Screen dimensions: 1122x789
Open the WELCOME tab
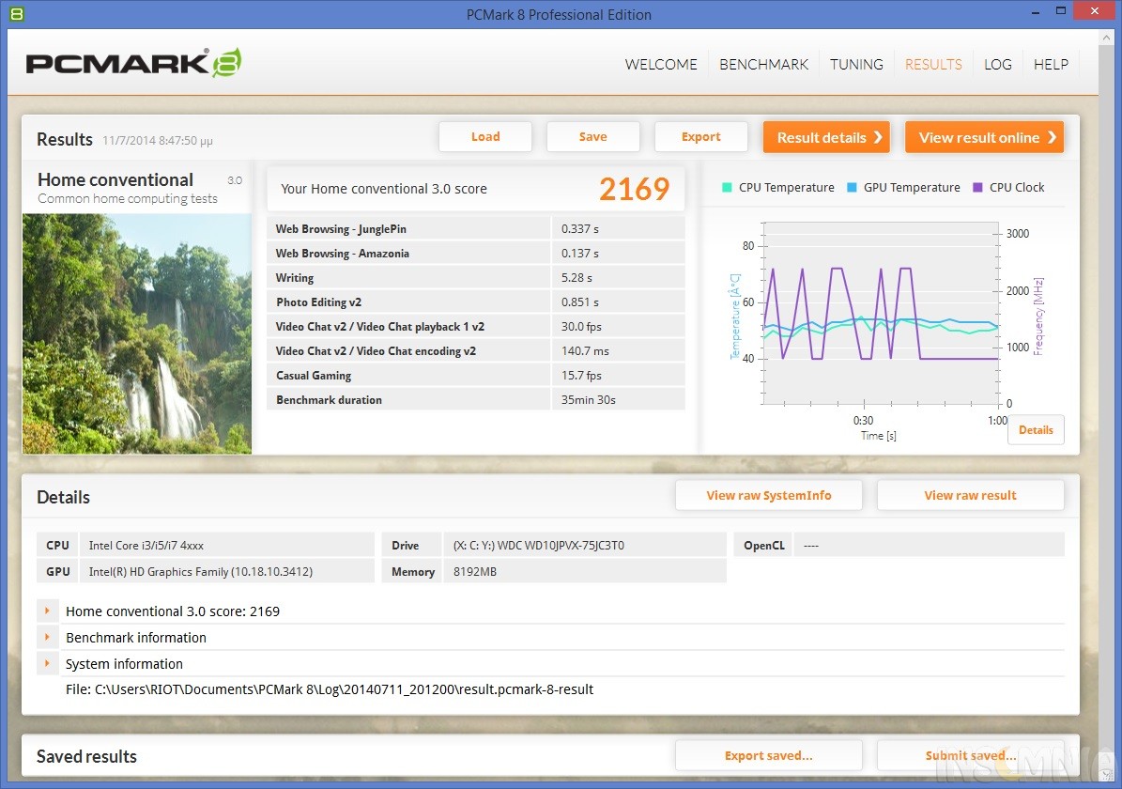point(660,65)
